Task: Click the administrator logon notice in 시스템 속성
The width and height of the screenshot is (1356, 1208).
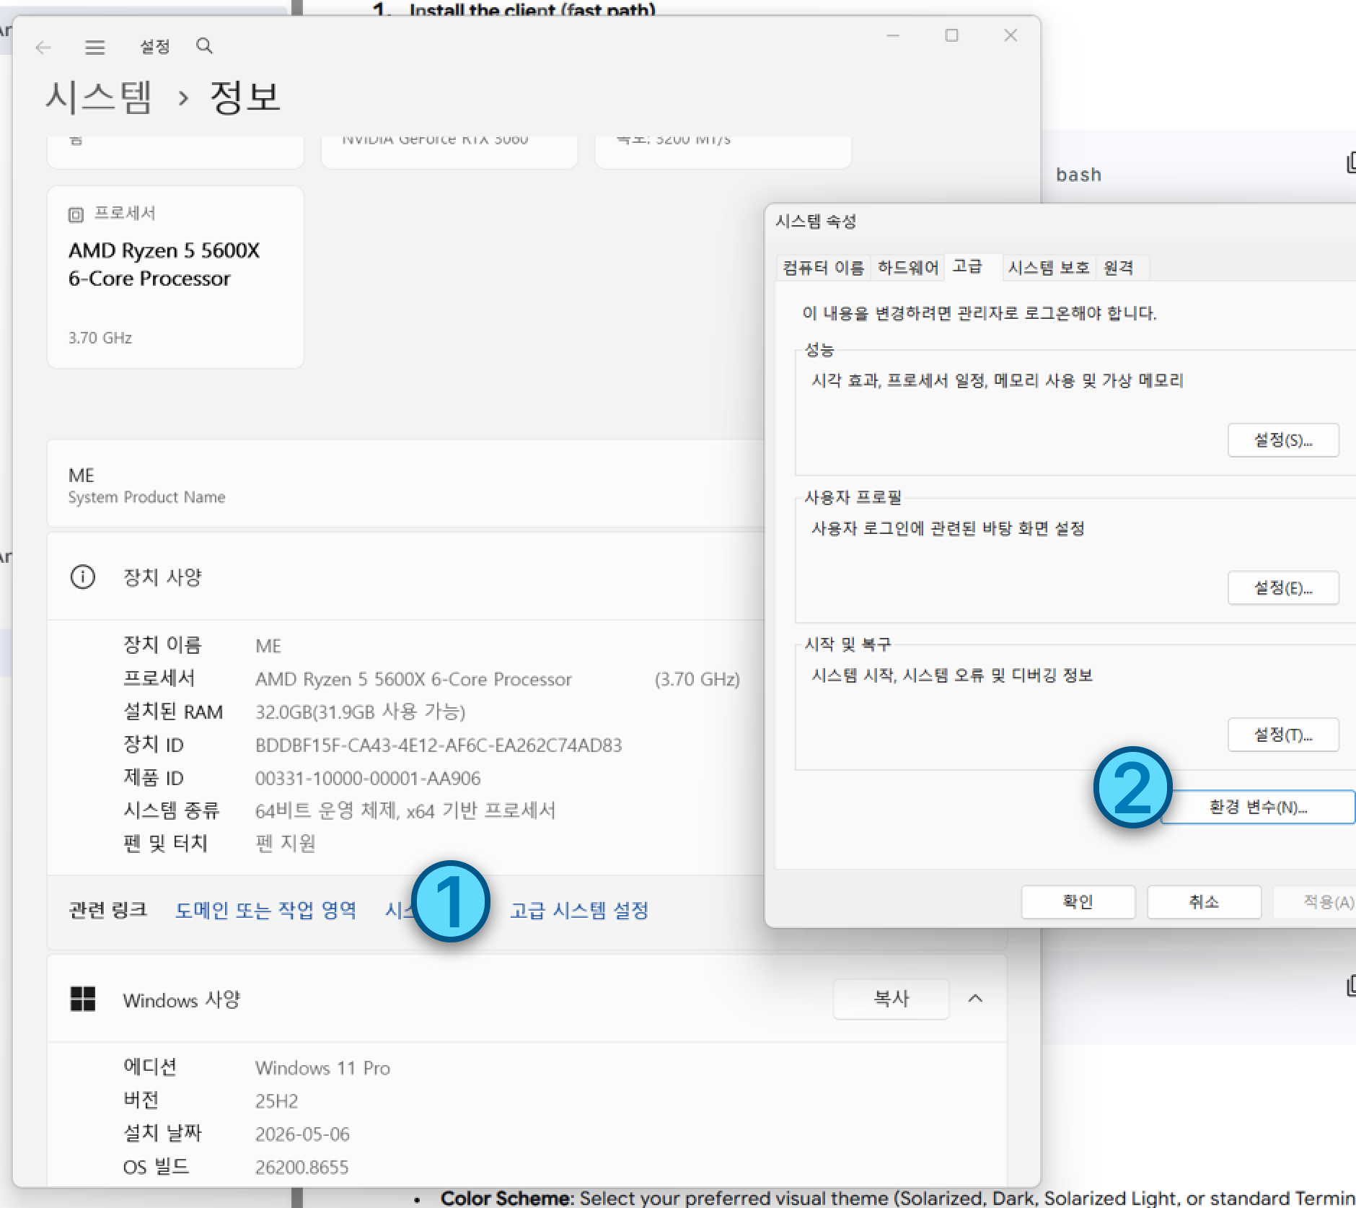Action: 979,313
